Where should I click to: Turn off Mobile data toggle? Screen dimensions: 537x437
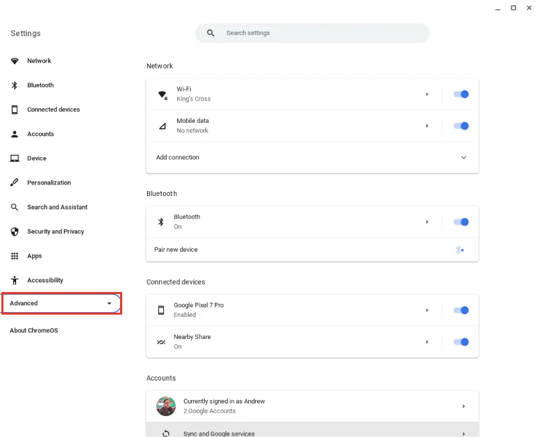tap(461, 126)
